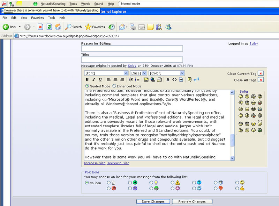Click the yellow note icon in browser toolbar

click(x=150, y=27)
